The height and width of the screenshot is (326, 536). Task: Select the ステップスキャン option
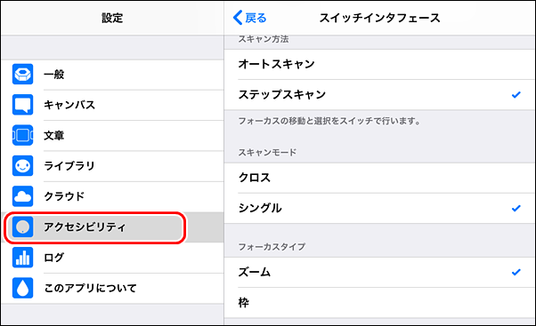380,95
